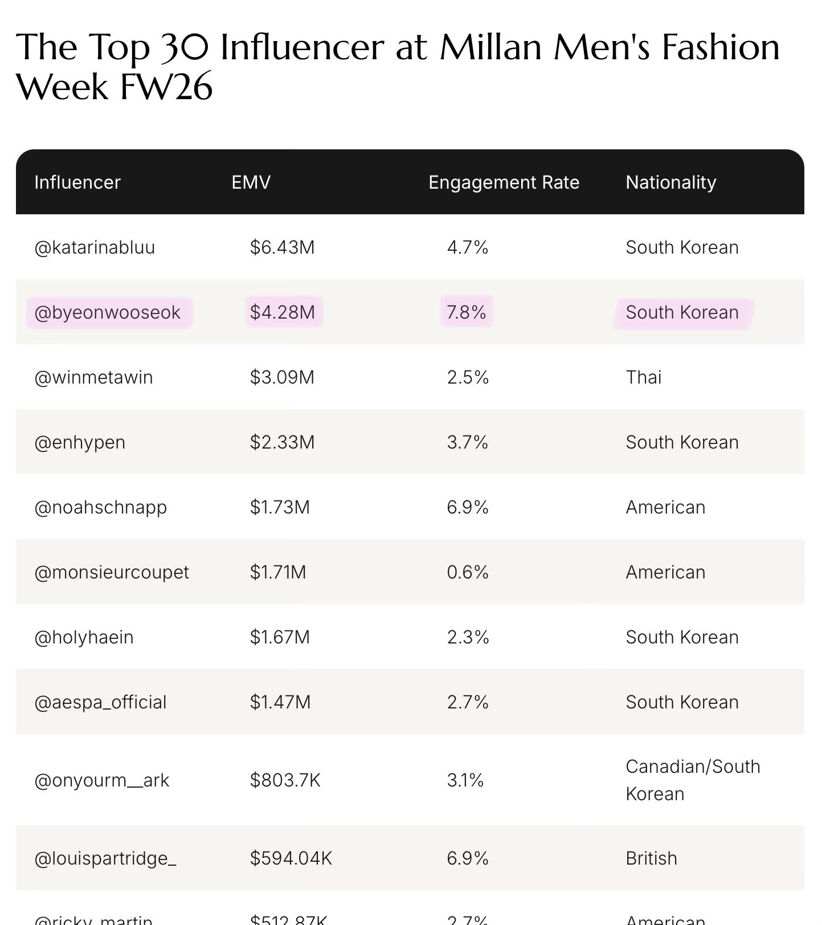The image size is (822, 925).
Task: Click the @katarinabluu influencer handle
Action: point(95,247)
